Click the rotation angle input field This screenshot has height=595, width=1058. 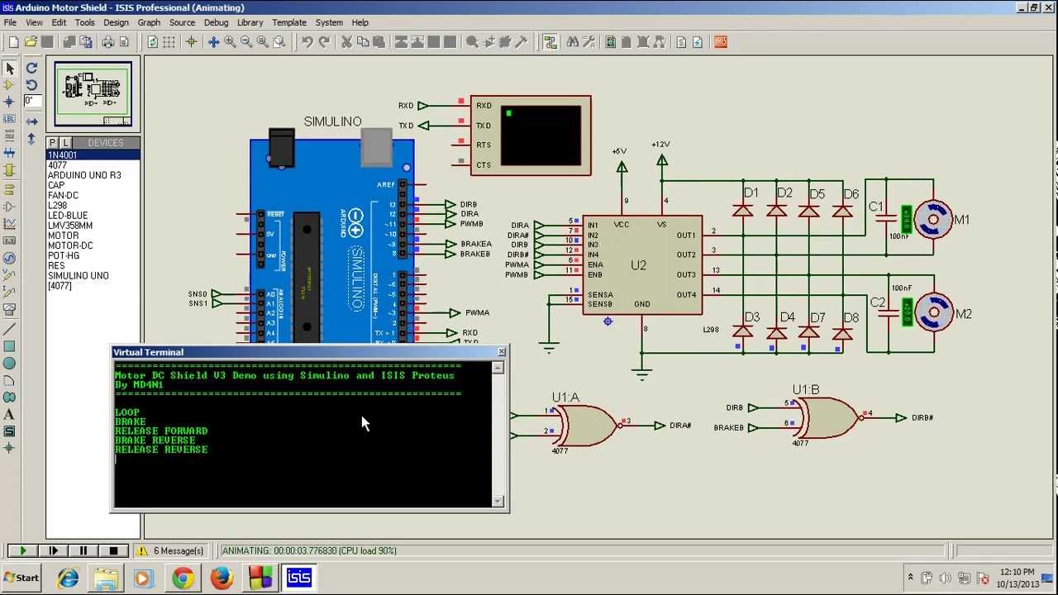click(32, 101)
